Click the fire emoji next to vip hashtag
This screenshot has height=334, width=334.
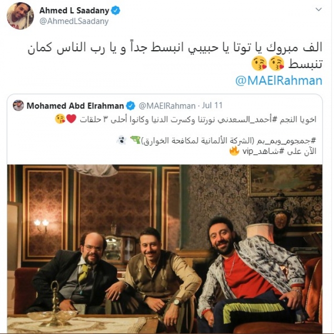tap(234, 151)
